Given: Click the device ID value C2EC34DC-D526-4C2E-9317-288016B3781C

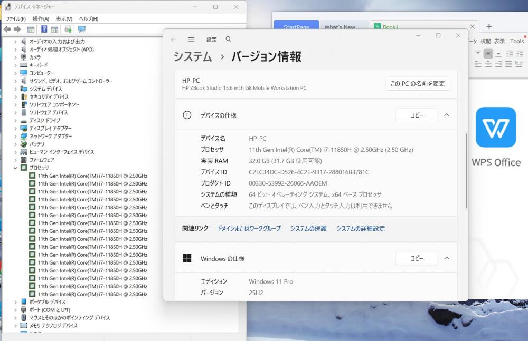Looking at the screenshot, I should tap(309, 172).
